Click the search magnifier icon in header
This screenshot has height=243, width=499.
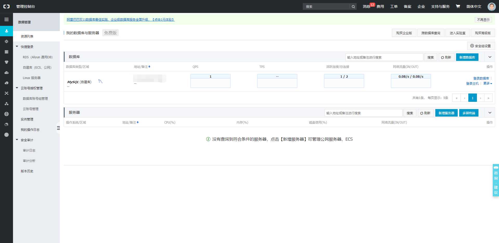tap(353, 7)
